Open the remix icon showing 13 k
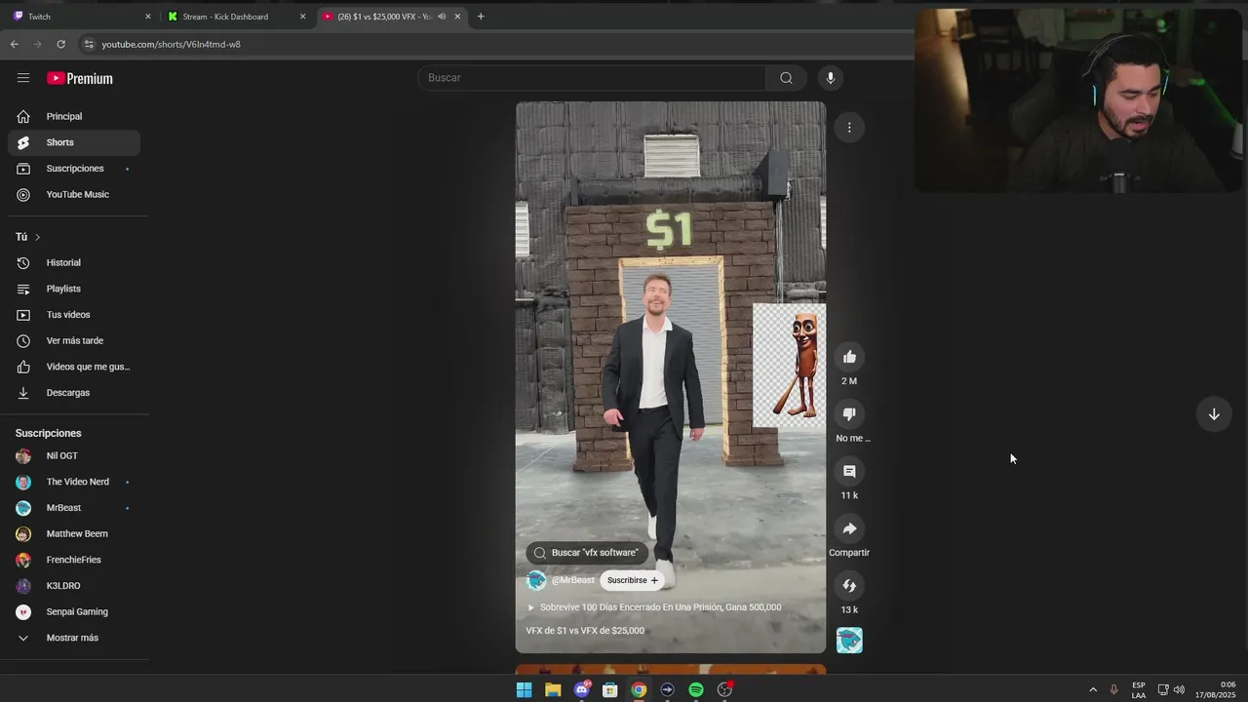The image size is (1248, 702). [849, 586]
